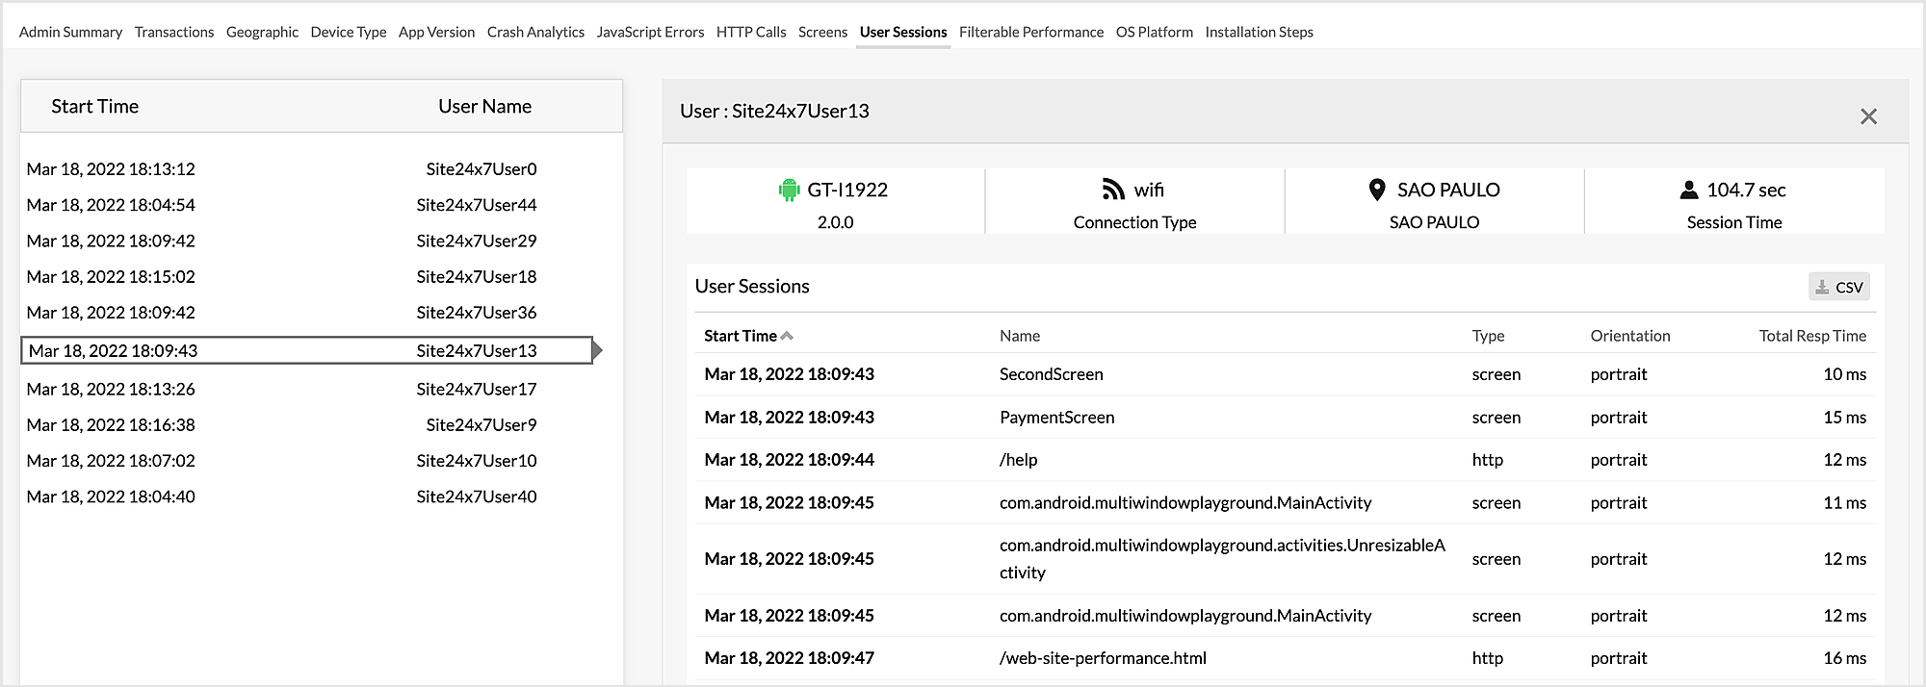1926x687 pixels.
Task: Click the Total Resp Time column header
Action: click(x=1811, y=336)
